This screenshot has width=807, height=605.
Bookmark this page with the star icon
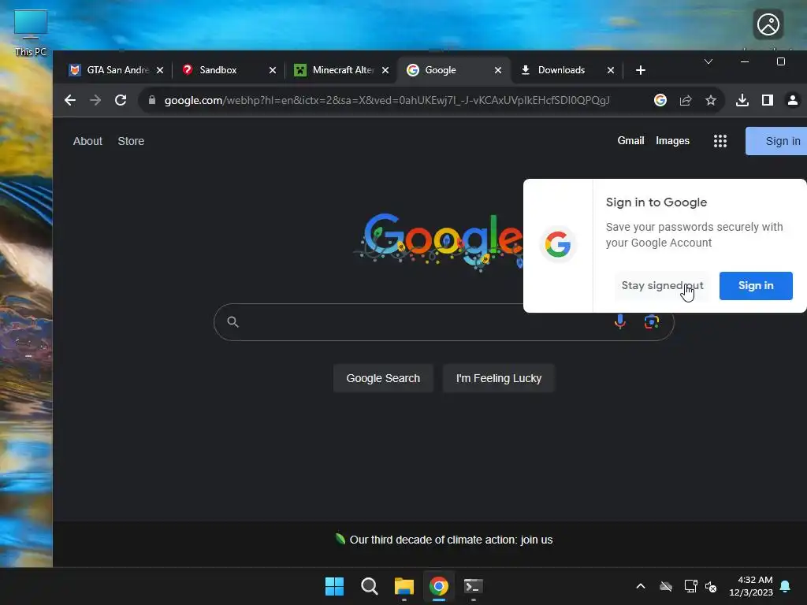[x=711, y=100]
